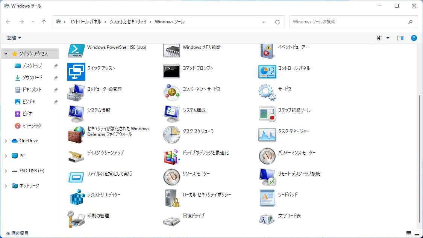Open recent locations dropdown next to forward arrow

tap(33, 22)
